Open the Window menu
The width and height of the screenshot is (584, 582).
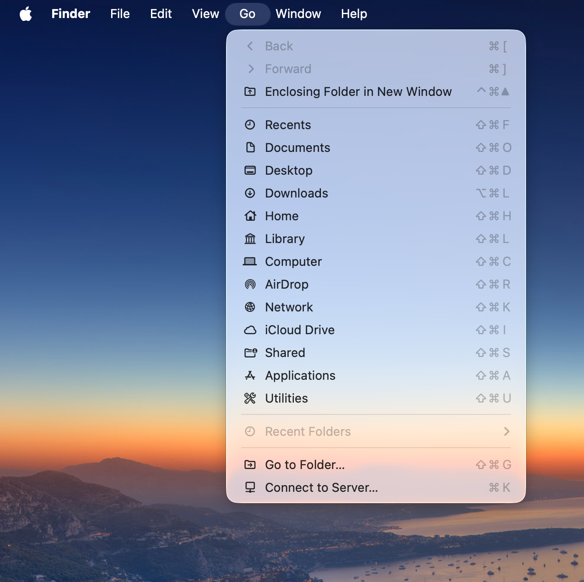click(298, 14)
